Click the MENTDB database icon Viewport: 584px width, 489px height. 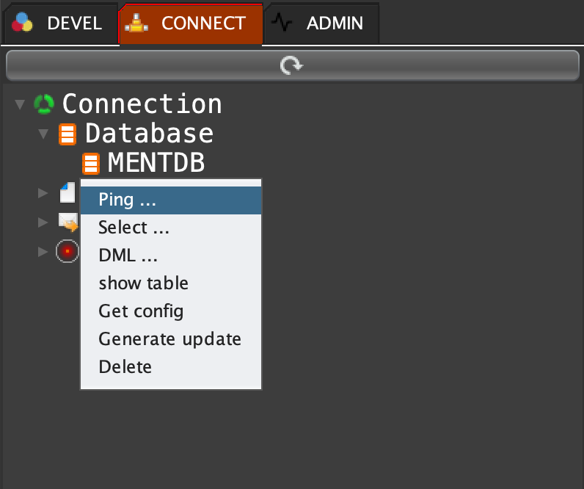click(x=91, y=163)
